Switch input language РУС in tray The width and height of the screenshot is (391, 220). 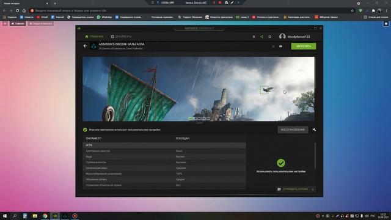(373, 216)
